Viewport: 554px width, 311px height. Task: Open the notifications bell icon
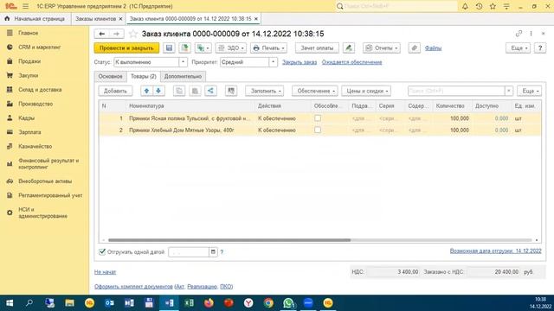465,6
